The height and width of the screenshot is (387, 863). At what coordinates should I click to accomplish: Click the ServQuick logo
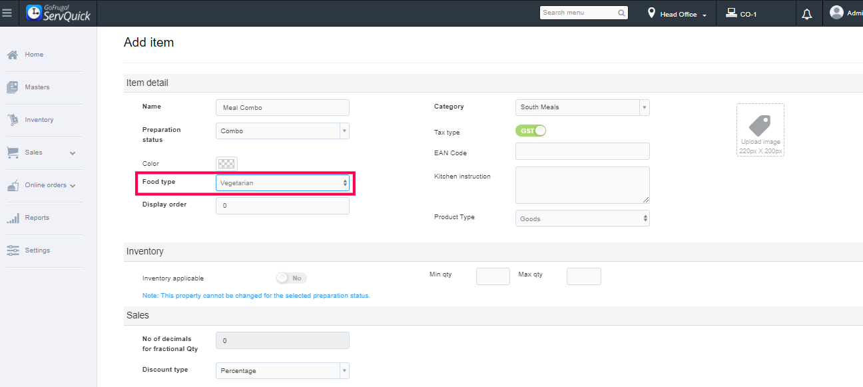[x=58, y=13]
